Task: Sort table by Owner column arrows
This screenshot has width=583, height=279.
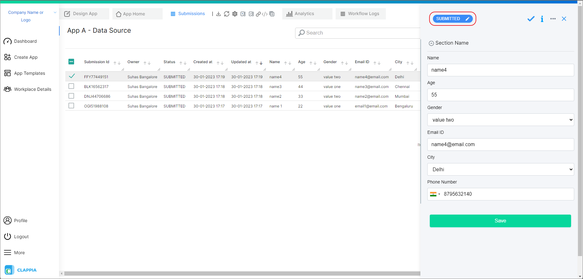Action: click(147, 63)
